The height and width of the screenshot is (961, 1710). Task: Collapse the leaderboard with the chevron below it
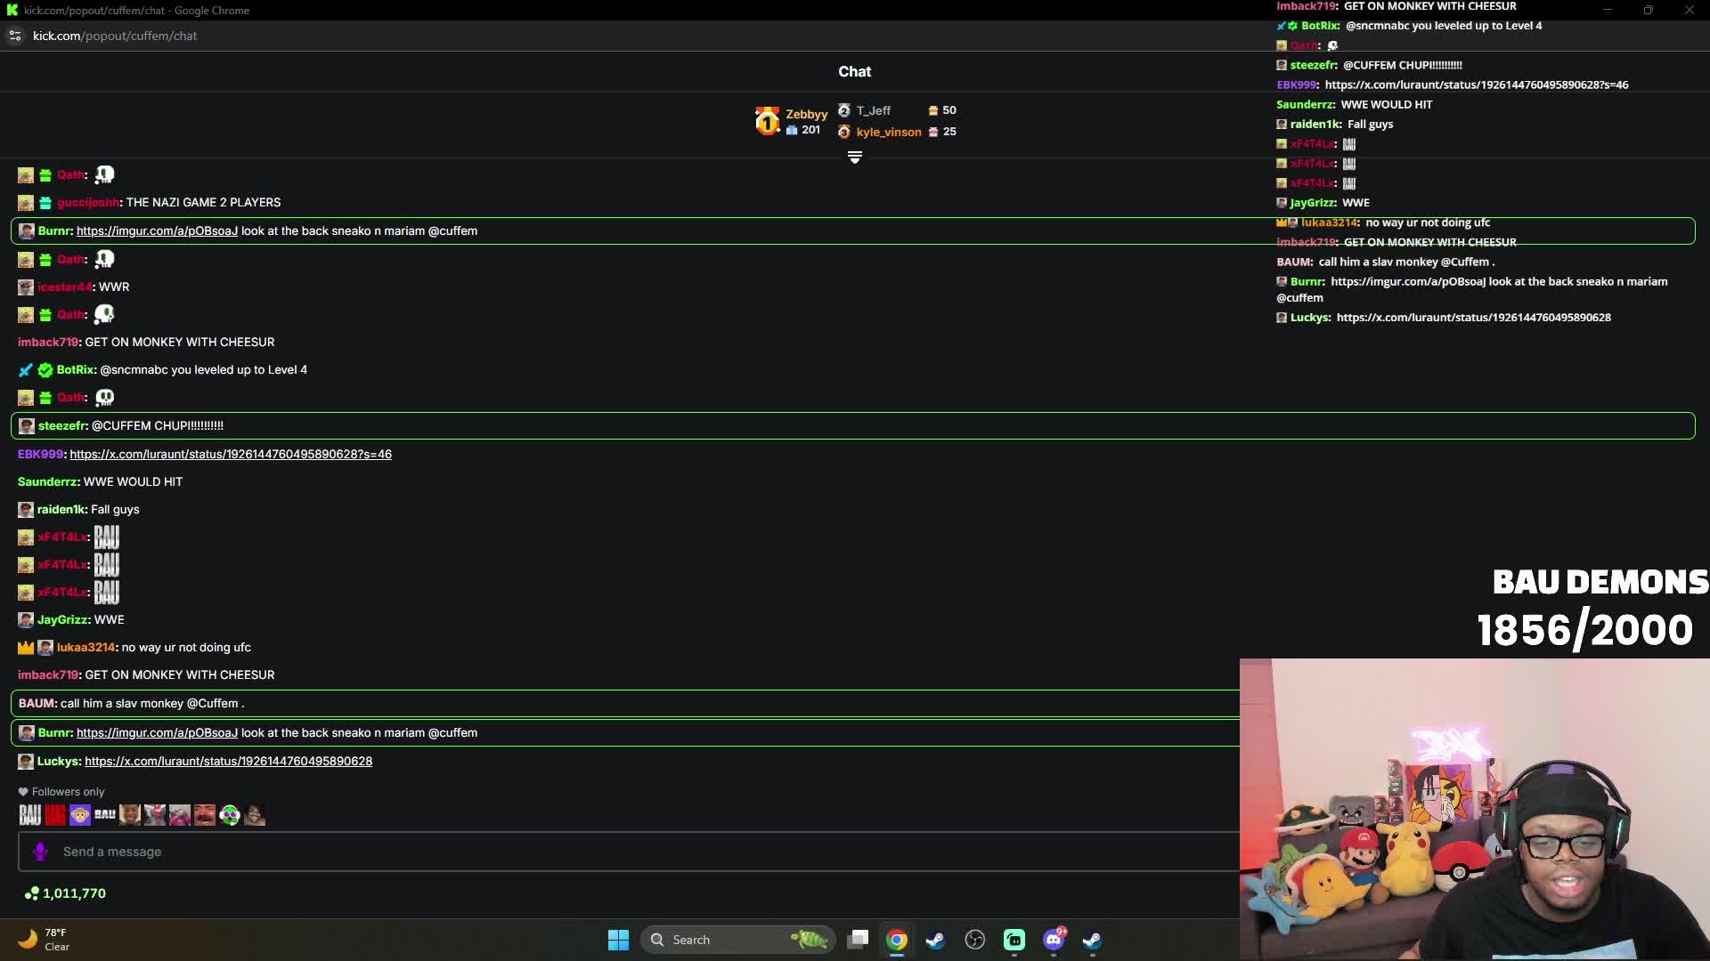pyautogui.click(x=855, y=157)
